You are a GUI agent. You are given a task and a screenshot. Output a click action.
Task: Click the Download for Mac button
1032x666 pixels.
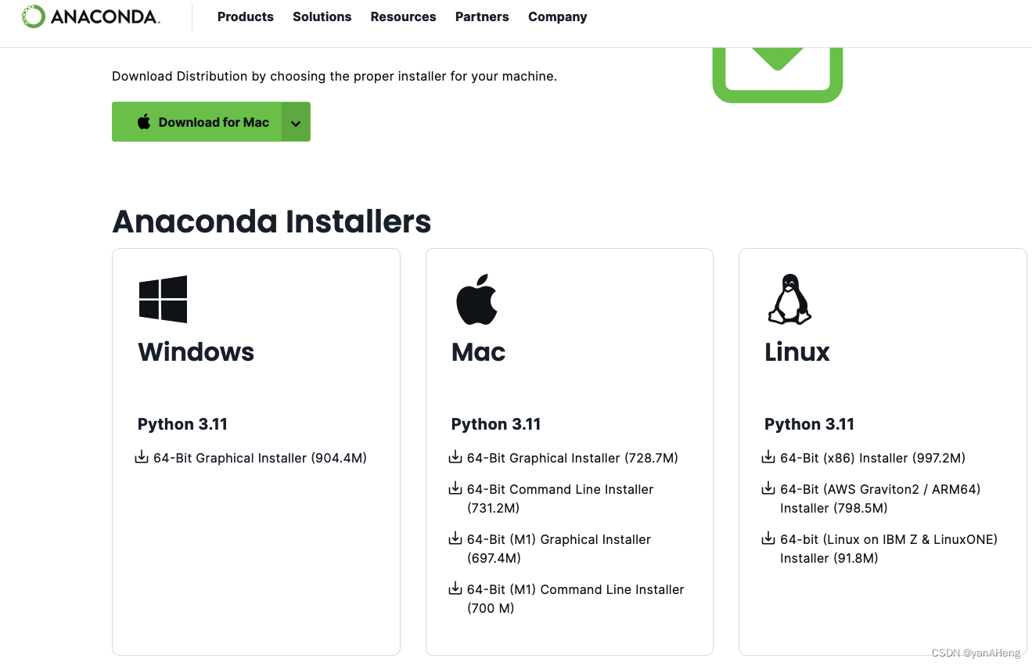tap(197, 122)
